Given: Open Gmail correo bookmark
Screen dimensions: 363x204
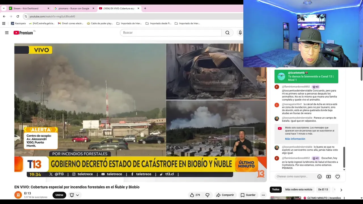Looking at the screenshot, I should [70, 24].
